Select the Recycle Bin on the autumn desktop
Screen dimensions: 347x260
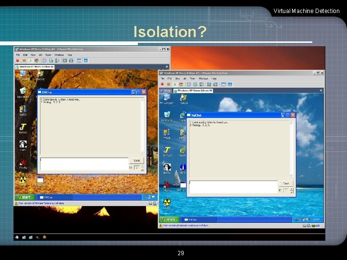(23, 93)
